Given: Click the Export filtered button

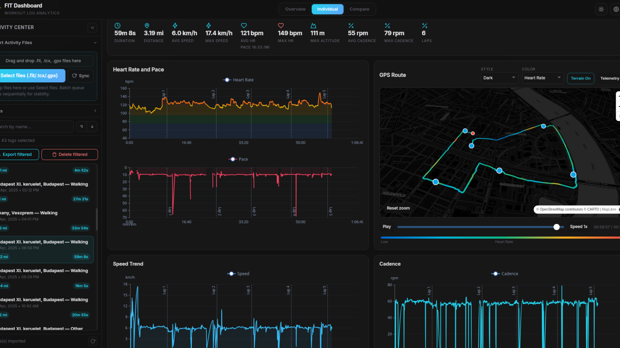Looking at the screenshot, I should (17, 154).
